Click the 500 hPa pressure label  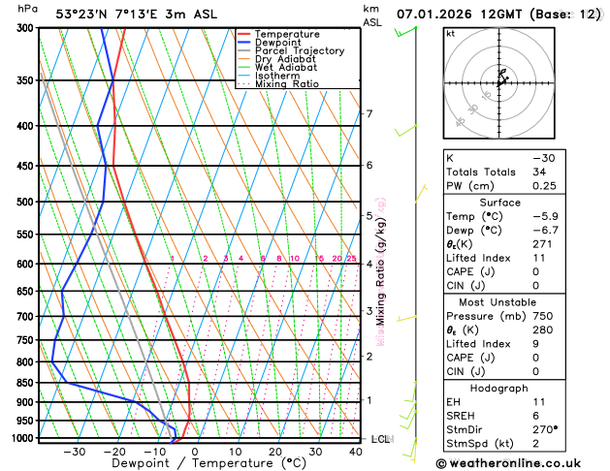click(x=27, y=202)
